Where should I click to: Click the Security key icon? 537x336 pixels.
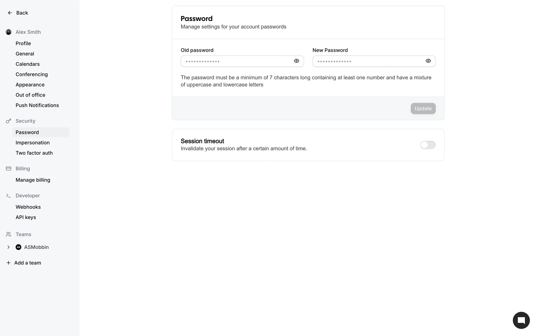[9, 121]
